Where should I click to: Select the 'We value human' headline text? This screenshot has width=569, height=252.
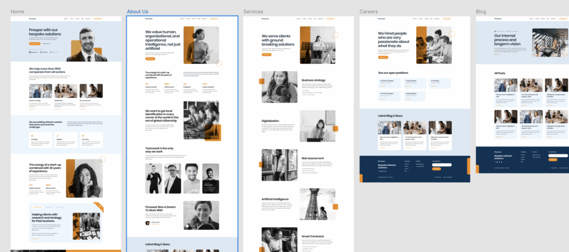click(163, 40)
